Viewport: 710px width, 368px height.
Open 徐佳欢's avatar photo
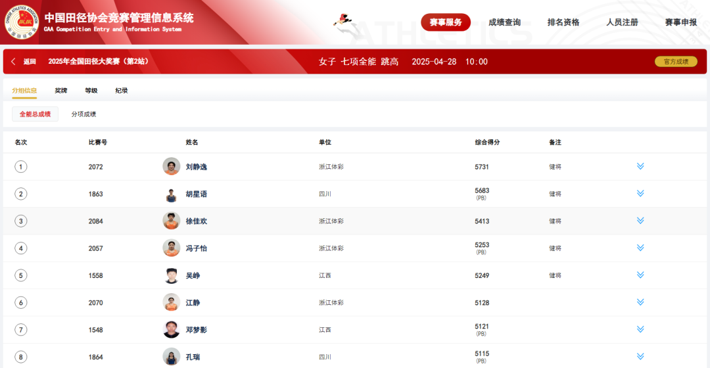(x=171, y=221)
